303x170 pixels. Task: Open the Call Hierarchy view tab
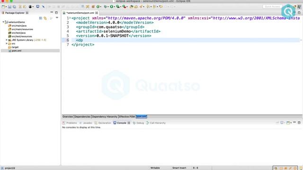click(156, 123)
